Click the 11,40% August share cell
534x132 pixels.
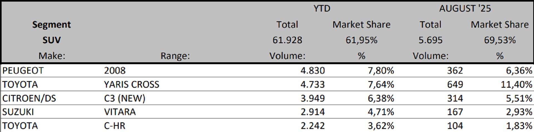click(x=516, y=84)
